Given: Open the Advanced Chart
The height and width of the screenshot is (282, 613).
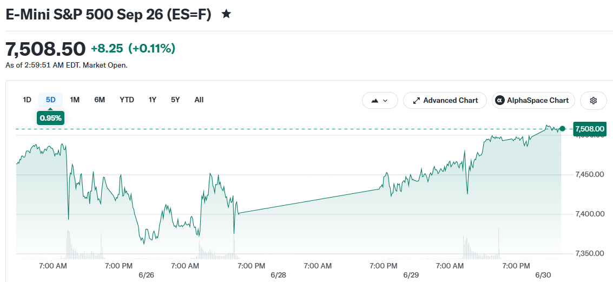Looking at the screenshot, I should click(445, 101).
